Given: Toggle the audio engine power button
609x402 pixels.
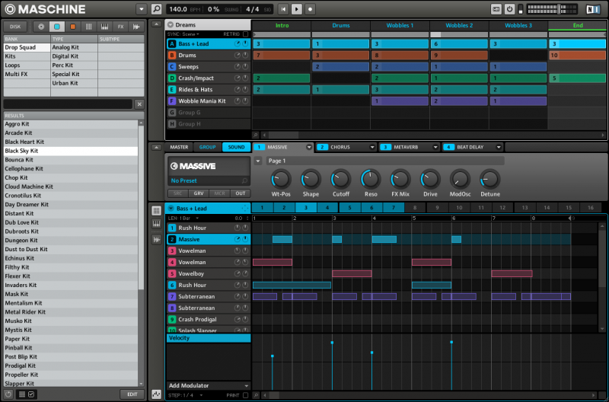Looking at the screenshot, I should (x=510, y=9).
